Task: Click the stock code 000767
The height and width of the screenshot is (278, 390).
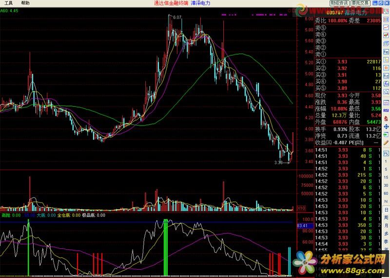Action: point(335,13)
